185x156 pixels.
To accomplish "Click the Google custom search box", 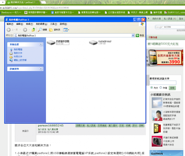I will tap(170, 27).
